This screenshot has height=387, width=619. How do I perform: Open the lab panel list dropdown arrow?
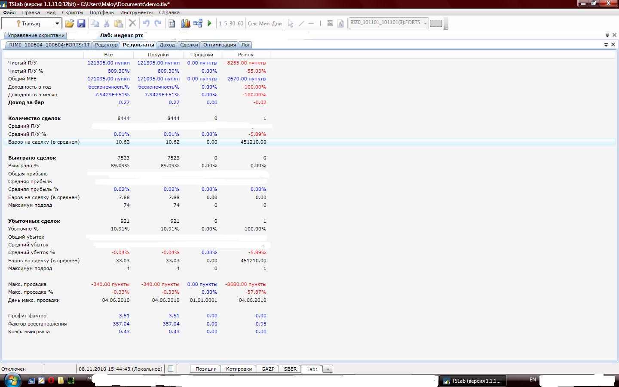point(607,35)
